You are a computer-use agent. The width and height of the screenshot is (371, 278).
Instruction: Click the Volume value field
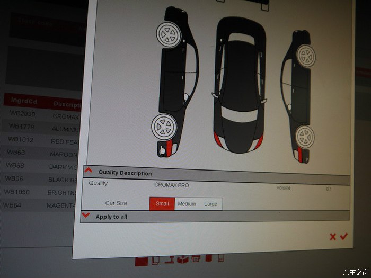coord(329,189)
